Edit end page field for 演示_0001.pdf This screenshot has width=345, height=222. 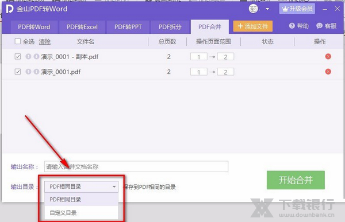(x=225, y=72)
